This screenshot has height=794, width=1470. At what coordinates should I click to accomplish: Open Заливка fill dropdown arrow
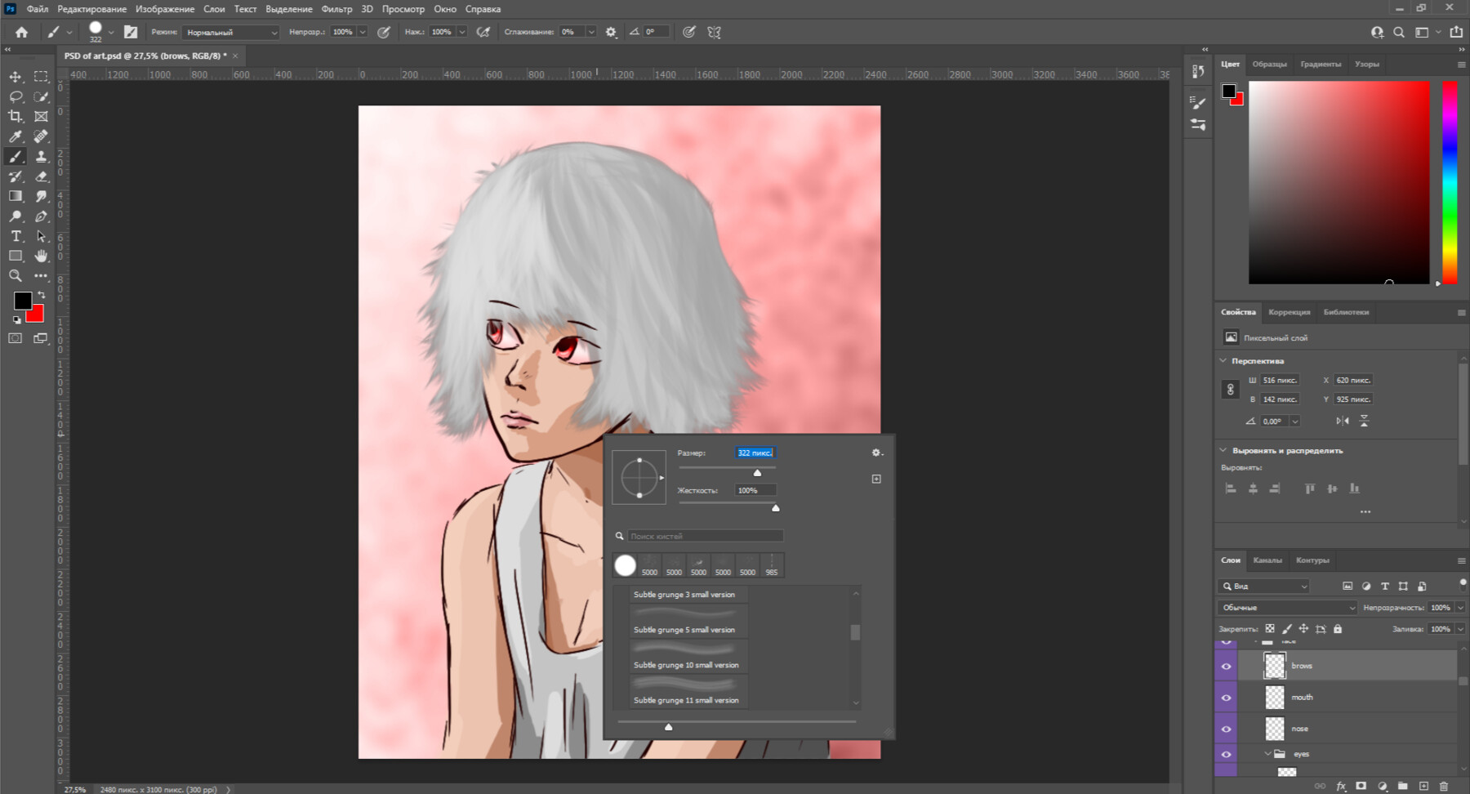(x=1461, y=629)
